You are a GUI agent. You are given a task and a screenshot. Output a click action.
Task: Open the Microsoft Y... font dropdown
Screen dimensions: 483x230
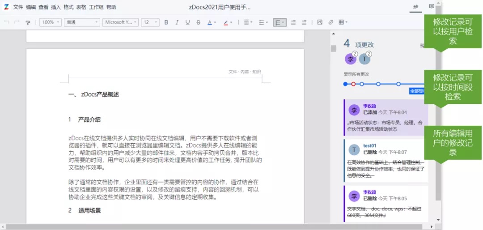(x=120, y=22)
